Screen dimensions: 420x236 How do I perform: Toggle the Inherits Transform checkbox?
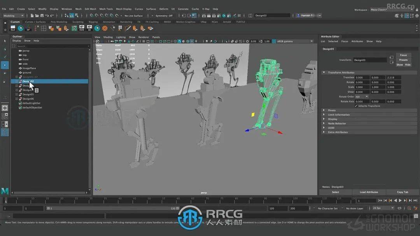point(356,106)
